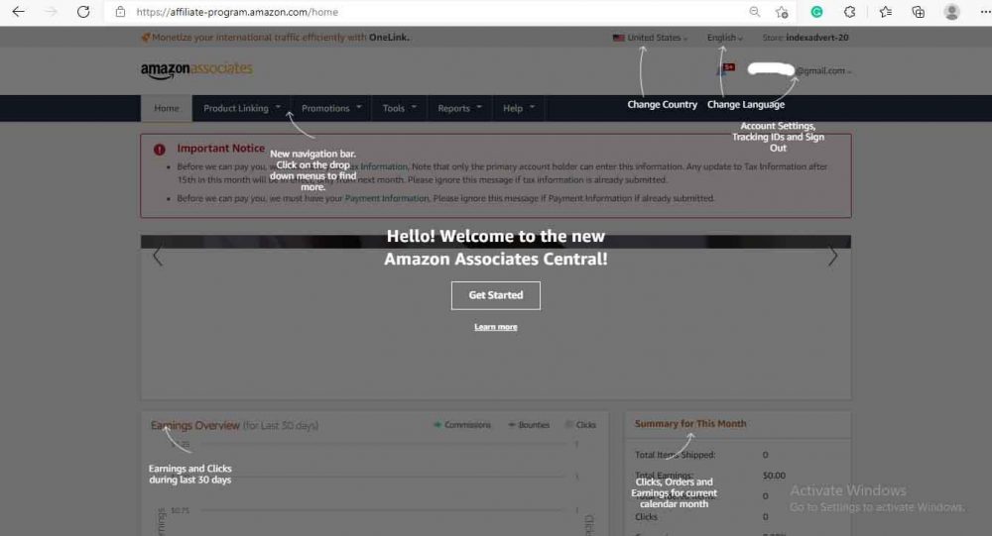Image resolution: width=992 pixels, height=536 pixels.
Task: Open the collections icon
Action: [x=918, y=11]
